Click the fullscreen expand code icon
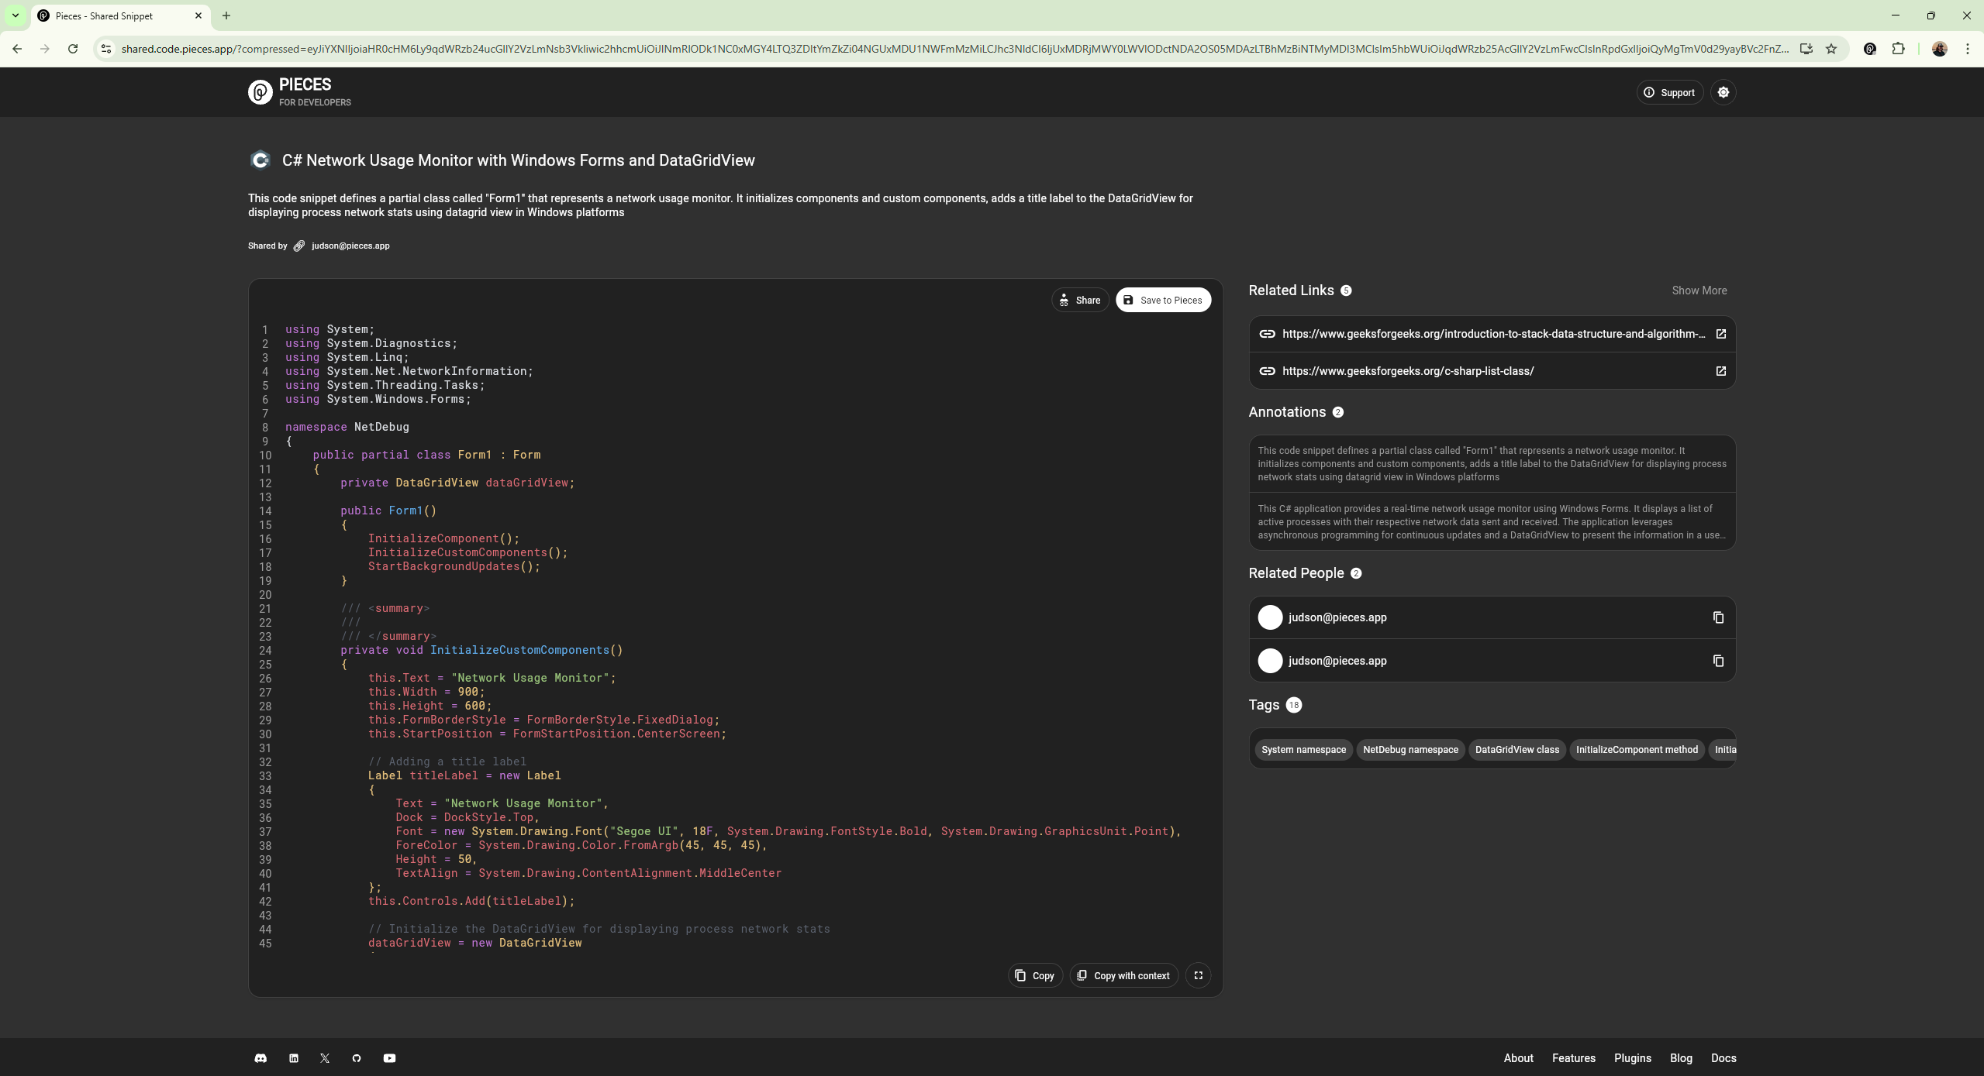The width and height of the screenshot is (1984, 1076). coord(1198,975)
